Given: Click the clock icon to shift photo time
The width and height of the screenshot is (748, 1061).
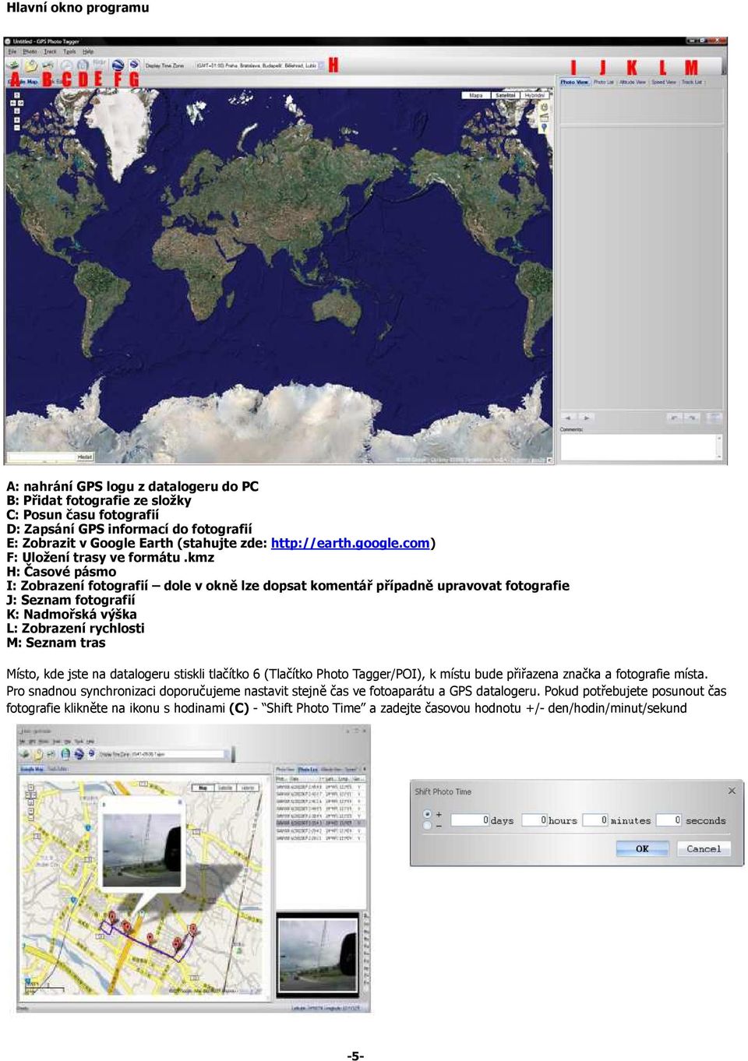Looking at the screenshot, I should 67,65.
